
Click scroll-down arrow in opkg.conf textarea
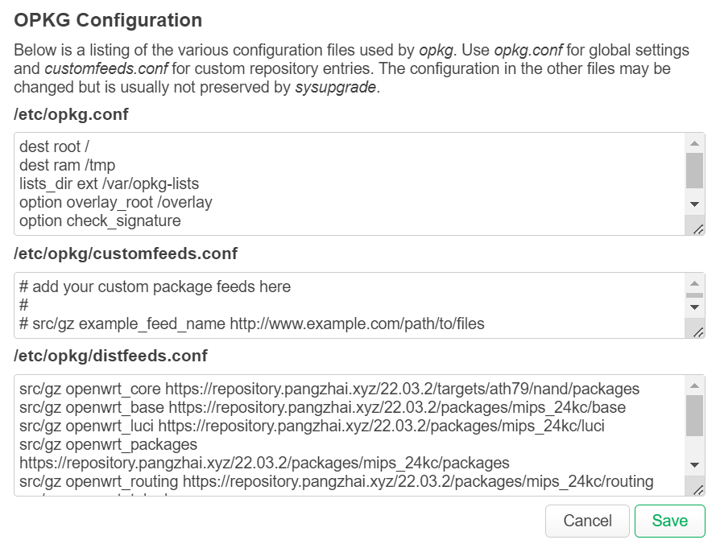coord(694,204)
